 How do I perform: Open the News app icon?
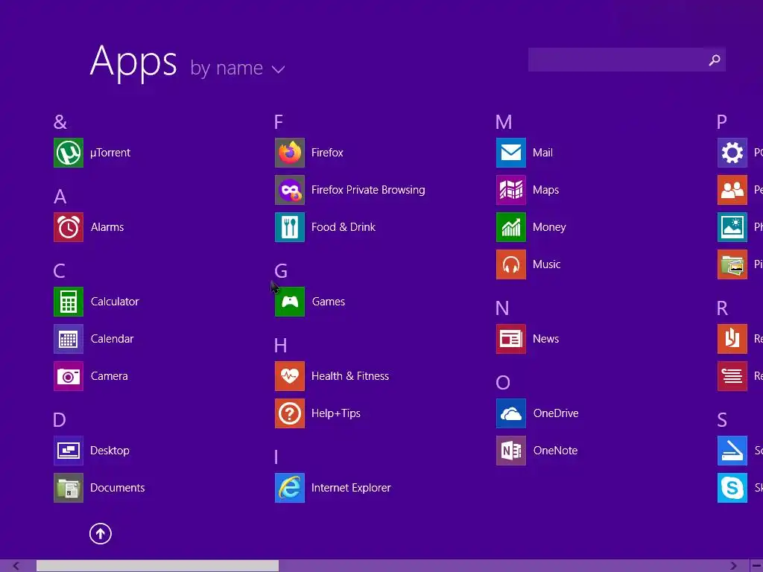[x=511, y=339]
